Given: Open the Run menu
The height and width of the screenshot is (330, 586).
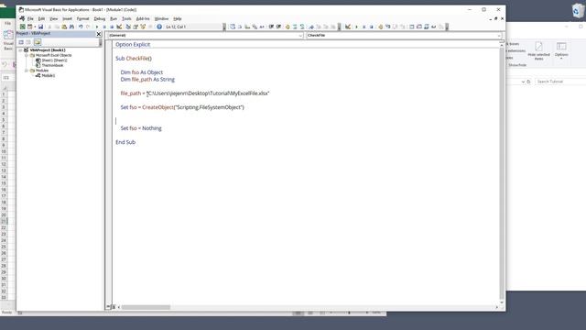Looking at the screenshot, I should [114, 18].
